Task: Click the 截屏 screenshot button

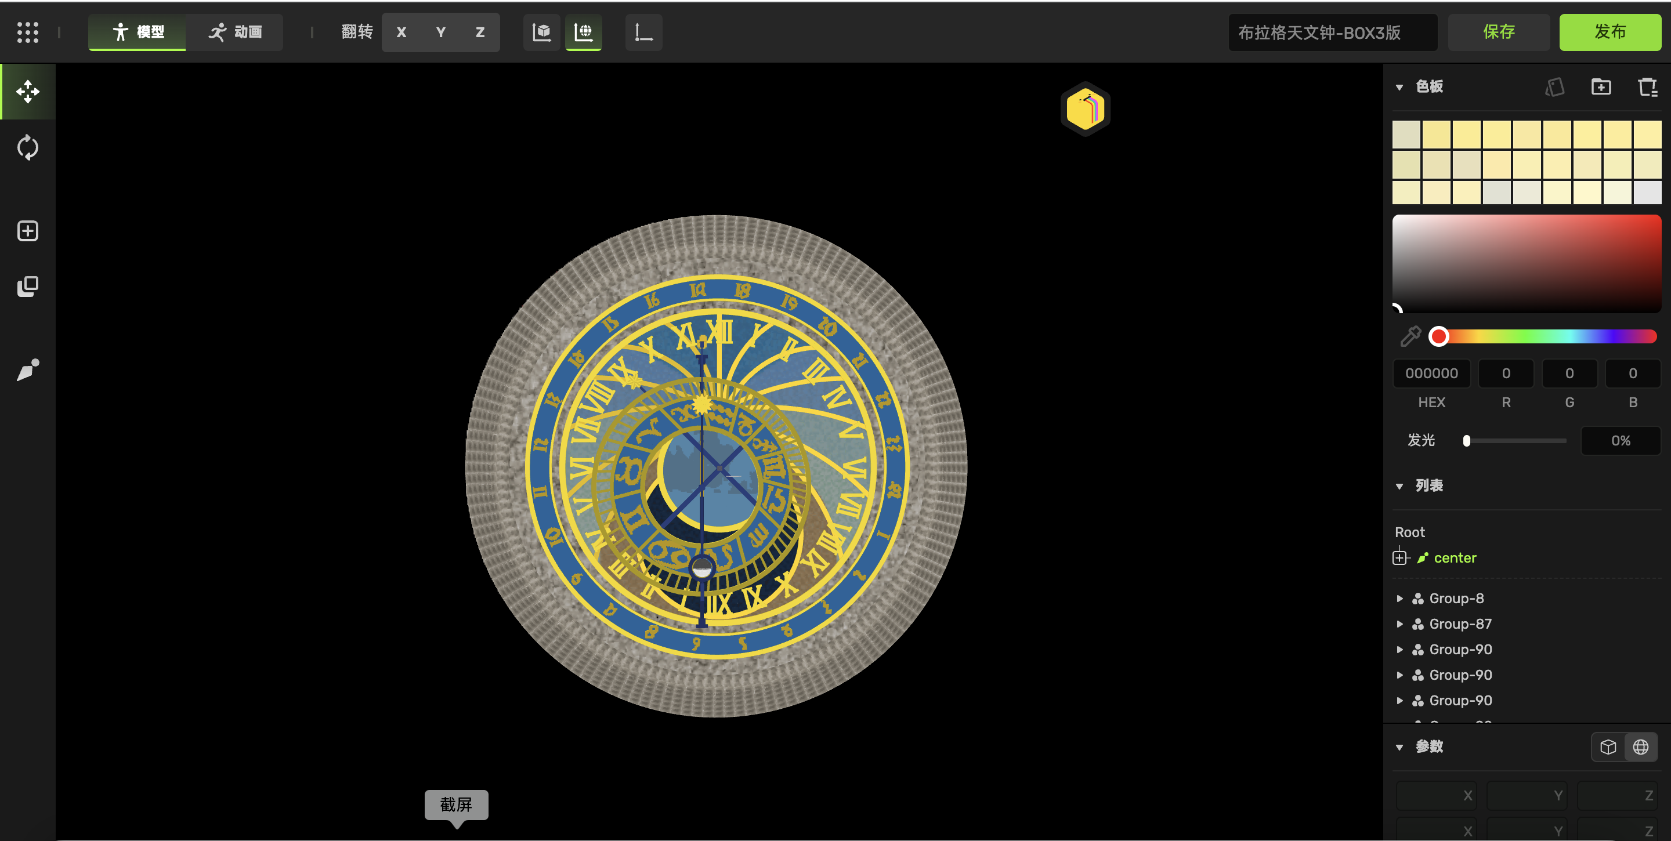Action: [456, 804]
